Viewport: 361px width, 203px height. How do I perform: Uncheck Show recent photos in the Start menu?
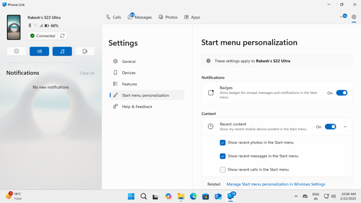[223, 143]
